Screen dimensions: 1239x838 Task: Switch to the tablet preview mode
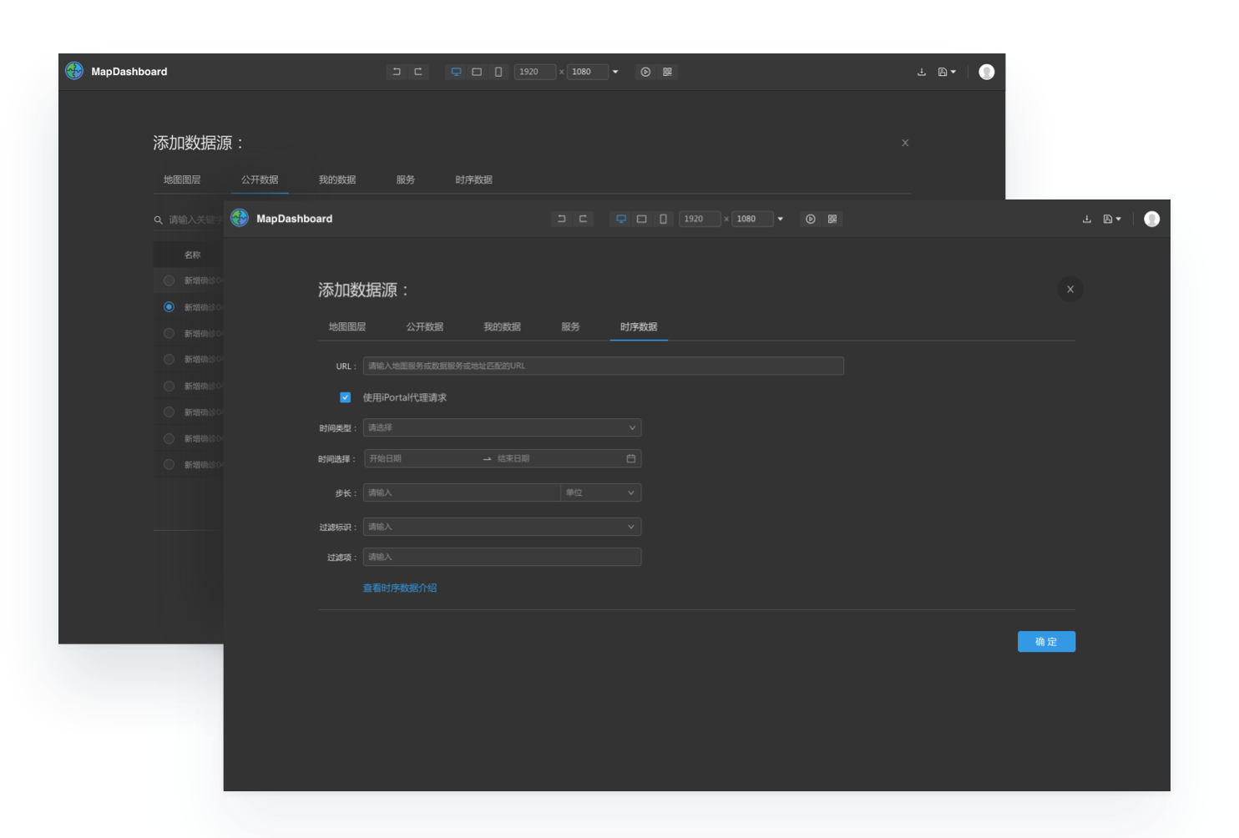pyautogui.click(x=641, y=219)
